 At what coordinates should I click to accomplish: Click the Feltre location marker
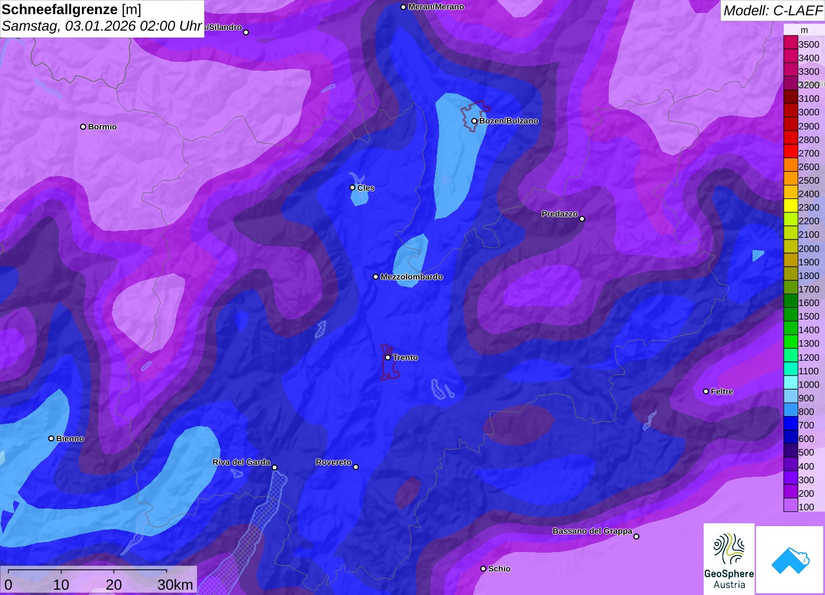pos(706,391)
